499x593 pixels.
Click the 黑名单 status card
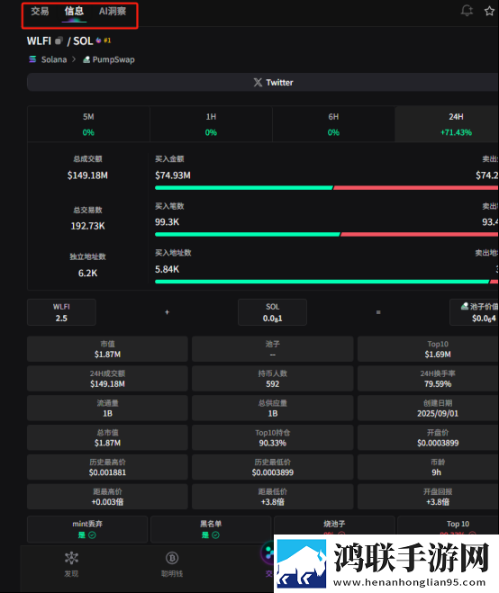point(211,529)
